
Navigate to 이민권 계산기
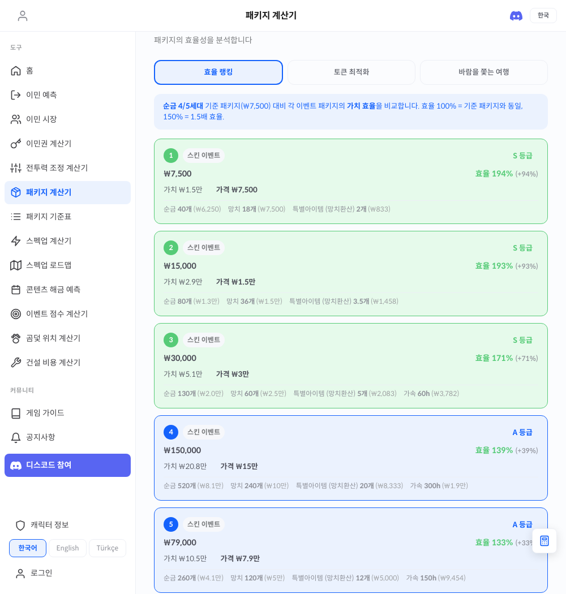pyautogui.click(x=67, y=144)
